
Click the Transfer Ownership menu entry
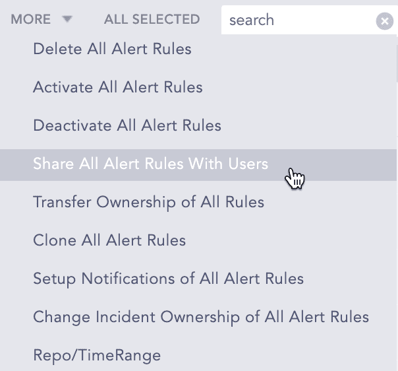148,202
